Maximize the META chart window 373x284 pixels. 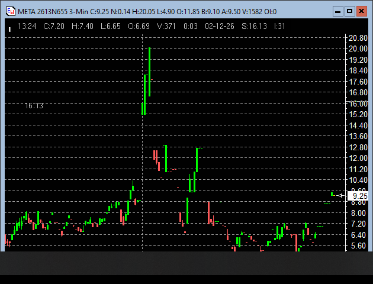[349, 11]
